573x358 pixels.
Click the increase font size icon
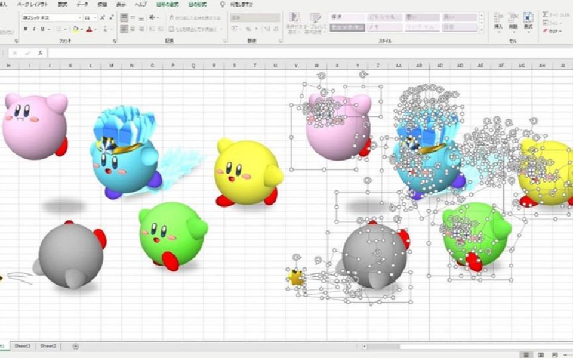(103, 18)
